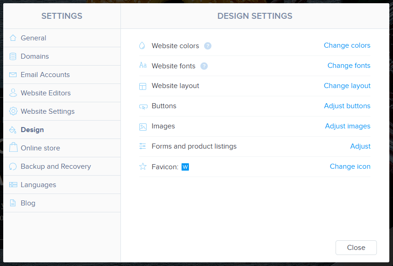Click the Website layout grid icon
This screenshot has height=266, width=393.
(142, 86)
